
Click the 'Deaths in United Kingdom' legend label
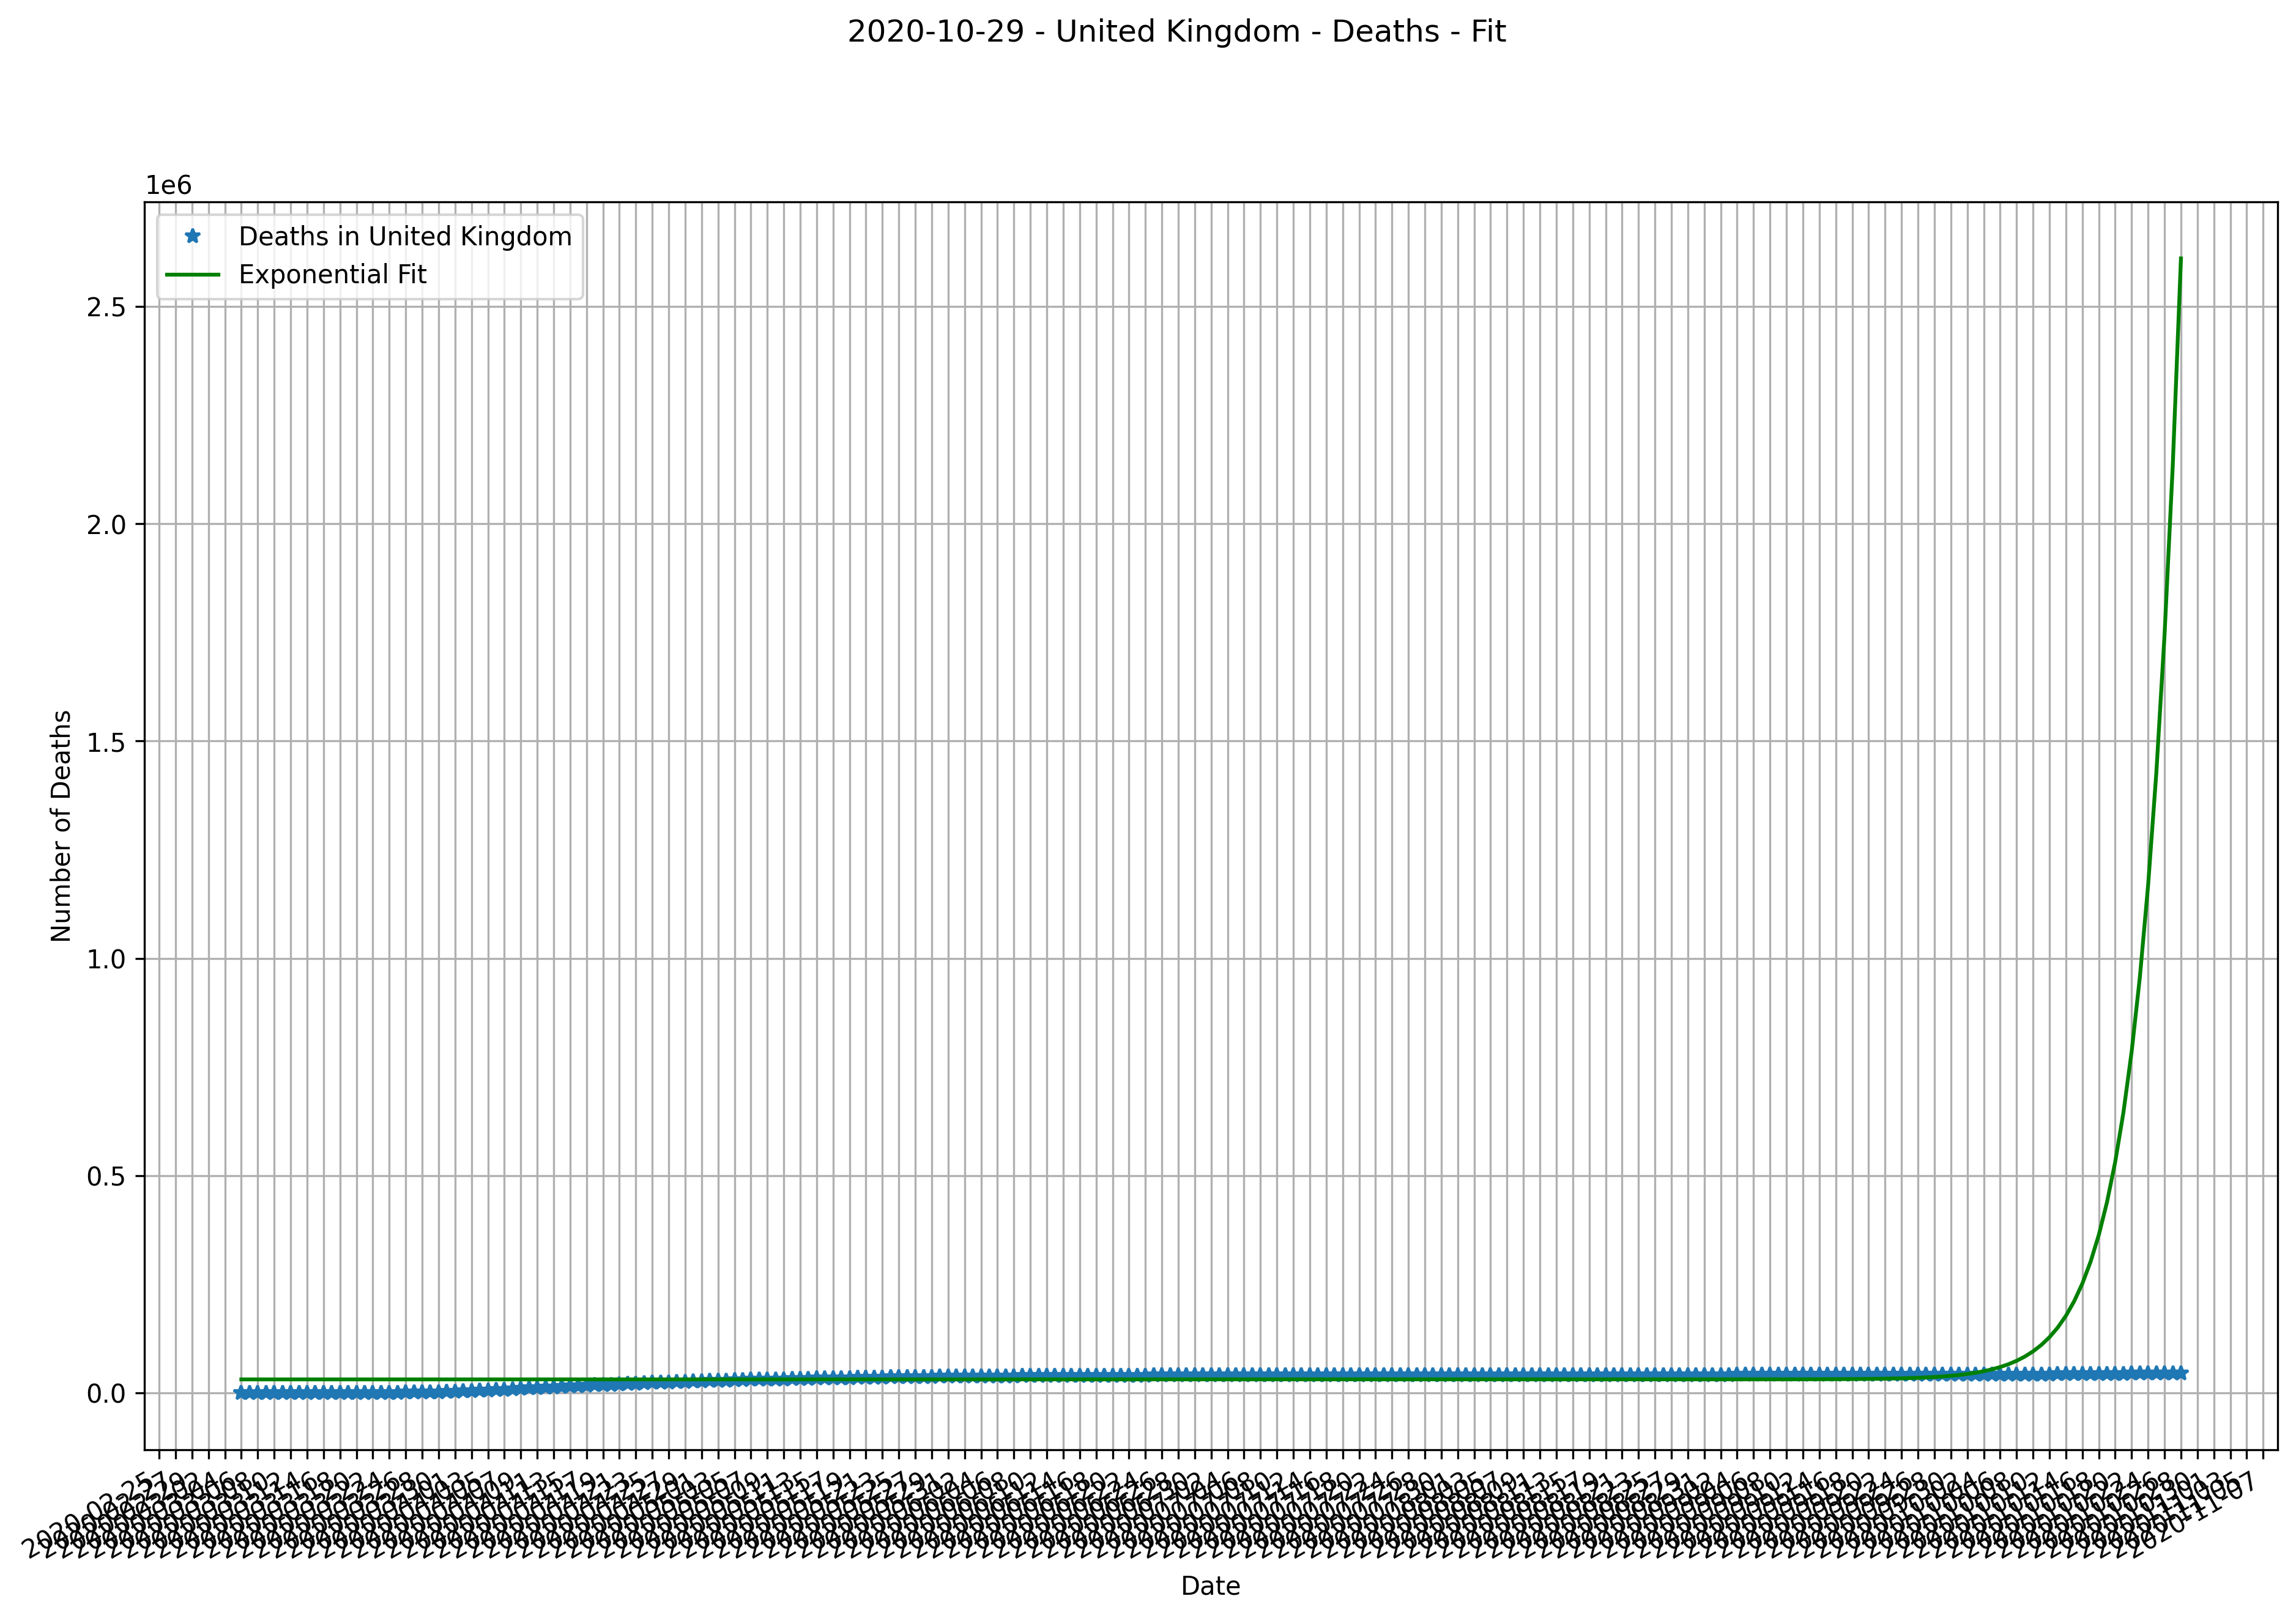coord(405,237)
